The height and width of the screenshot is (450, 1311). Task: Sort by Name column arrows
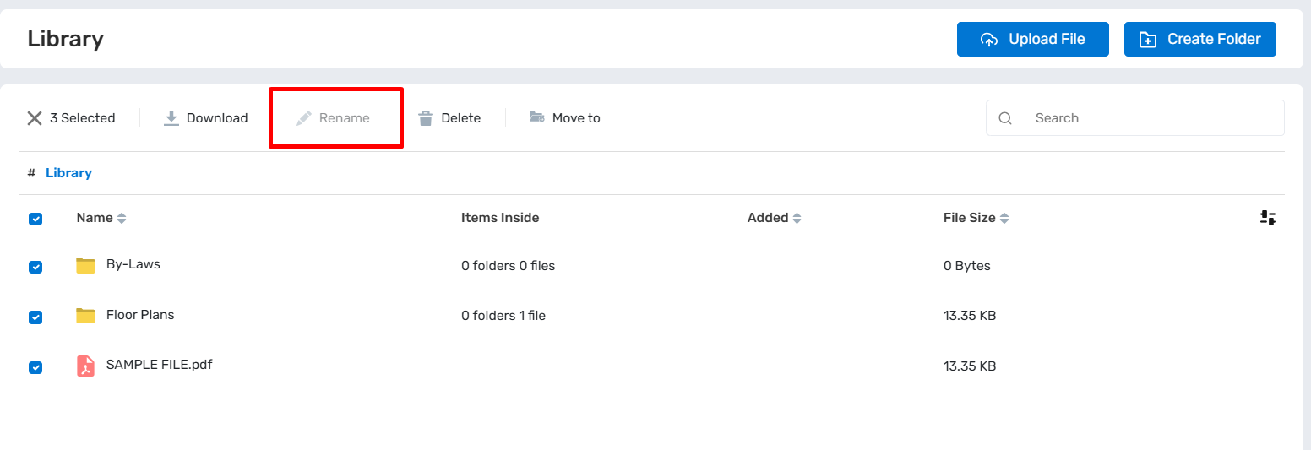(x=122, y=219)
